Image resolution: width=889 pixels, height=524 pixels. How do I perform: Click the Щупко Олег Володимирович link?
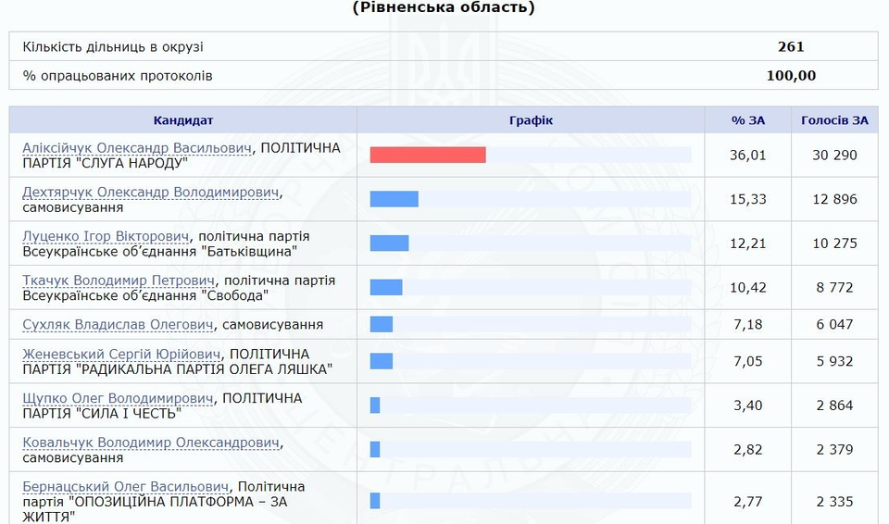[x=118, y=399]
